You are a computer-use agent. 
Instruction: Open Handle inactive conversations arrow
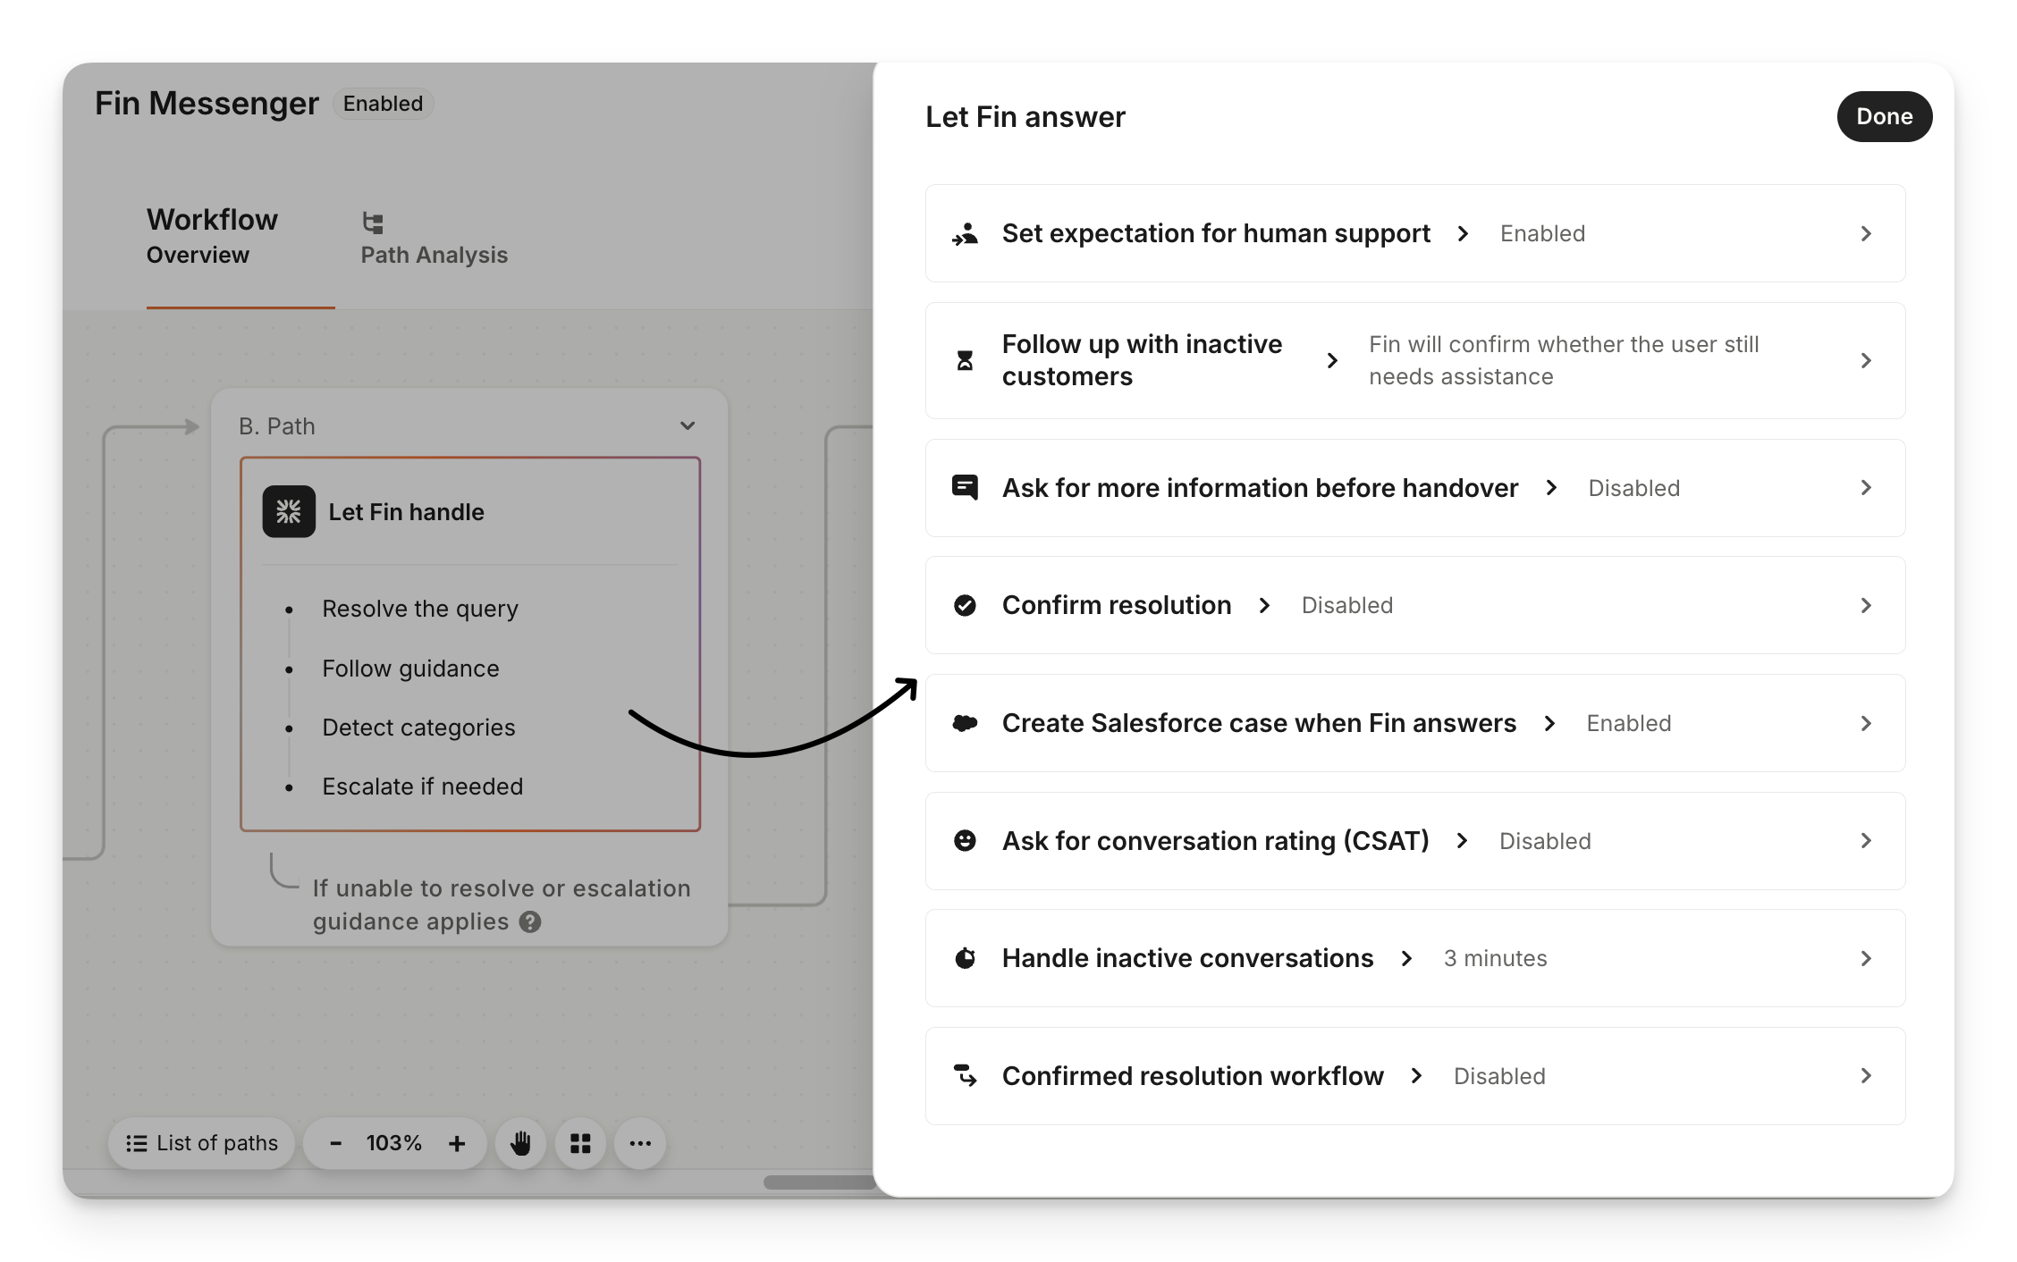(x=1866, y=958)
